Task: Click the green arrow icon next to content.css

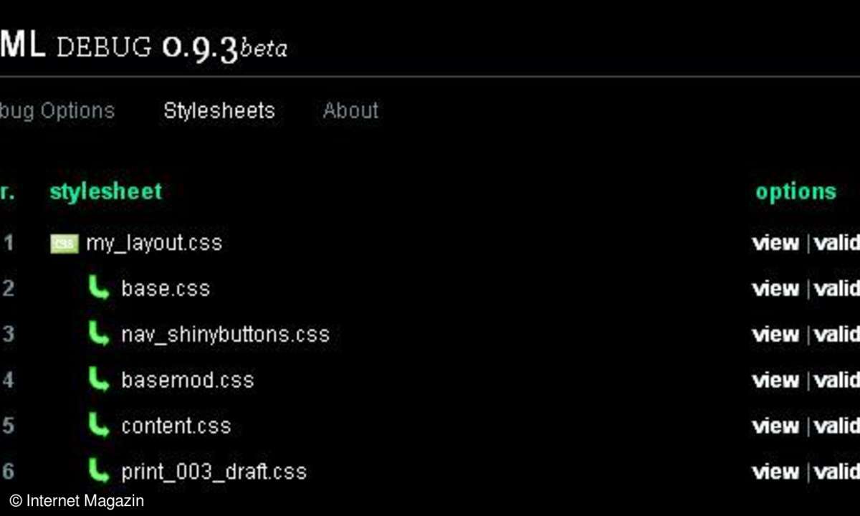Action: [x=99, y=426]
